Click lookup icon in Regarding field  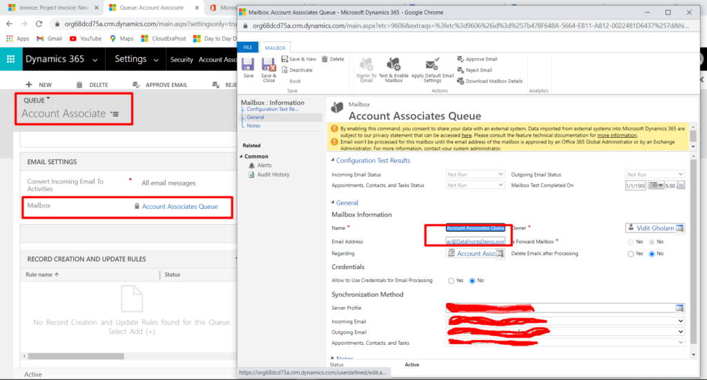[500, 254]
